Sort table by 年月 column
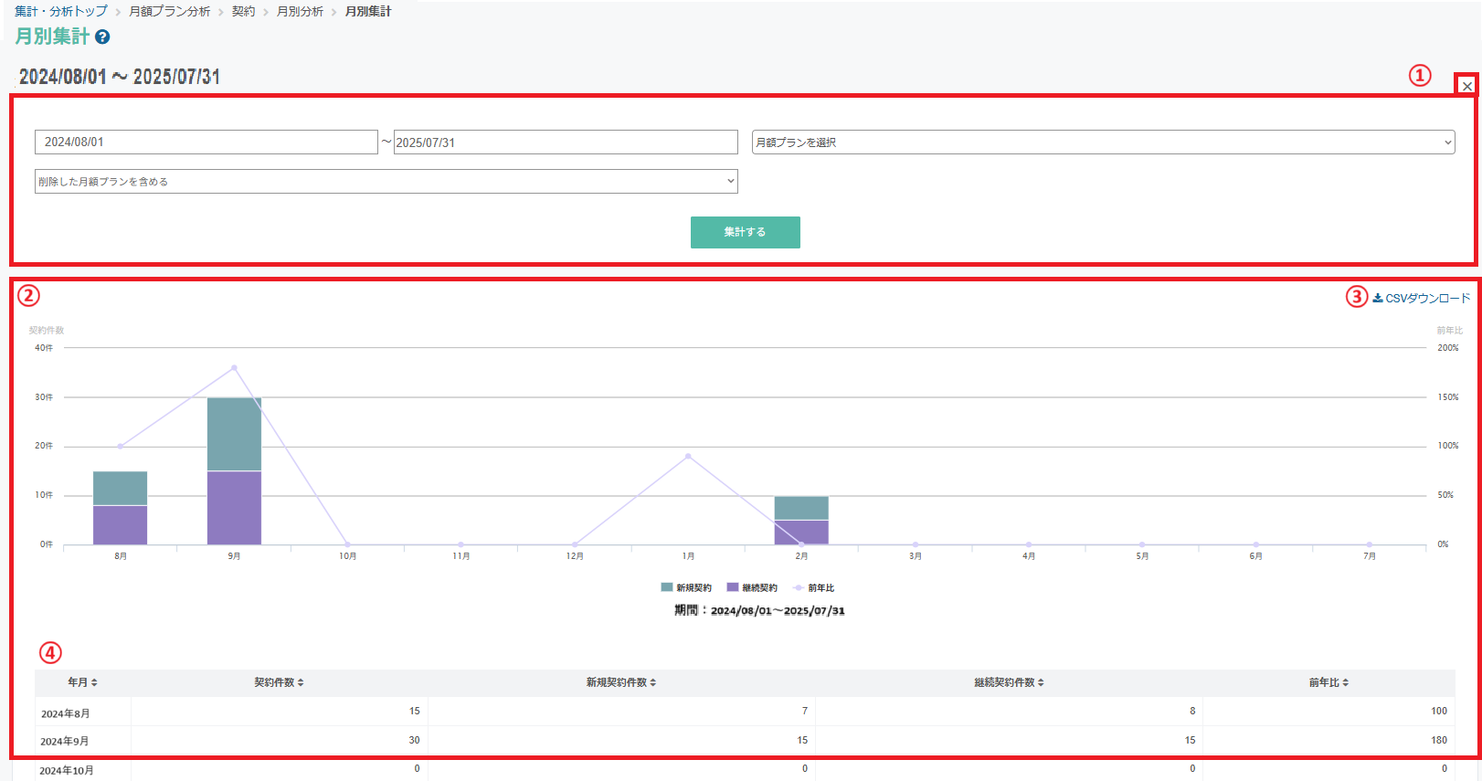The width and height of the screenshot is (1482, 781). pyautogui.click(x=82, y=682)
